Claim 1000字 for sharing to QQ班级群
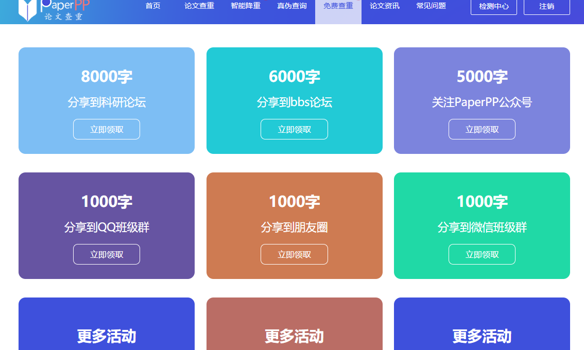584x350 pixels. [x=107, y=254]
